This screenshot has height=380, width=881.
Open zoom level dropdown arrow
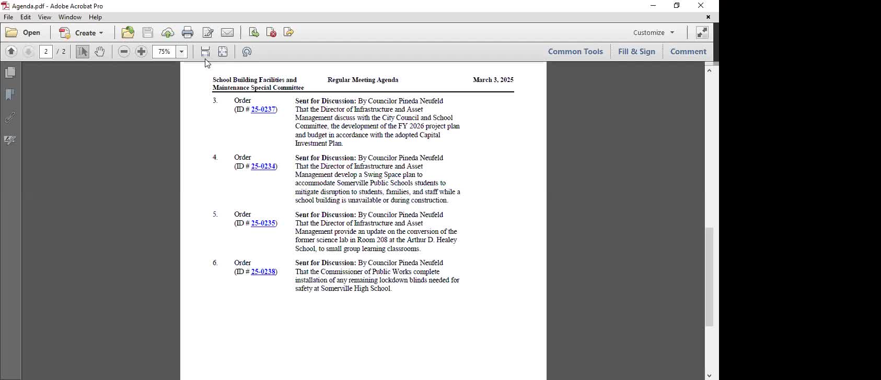(x=182, y=51)
